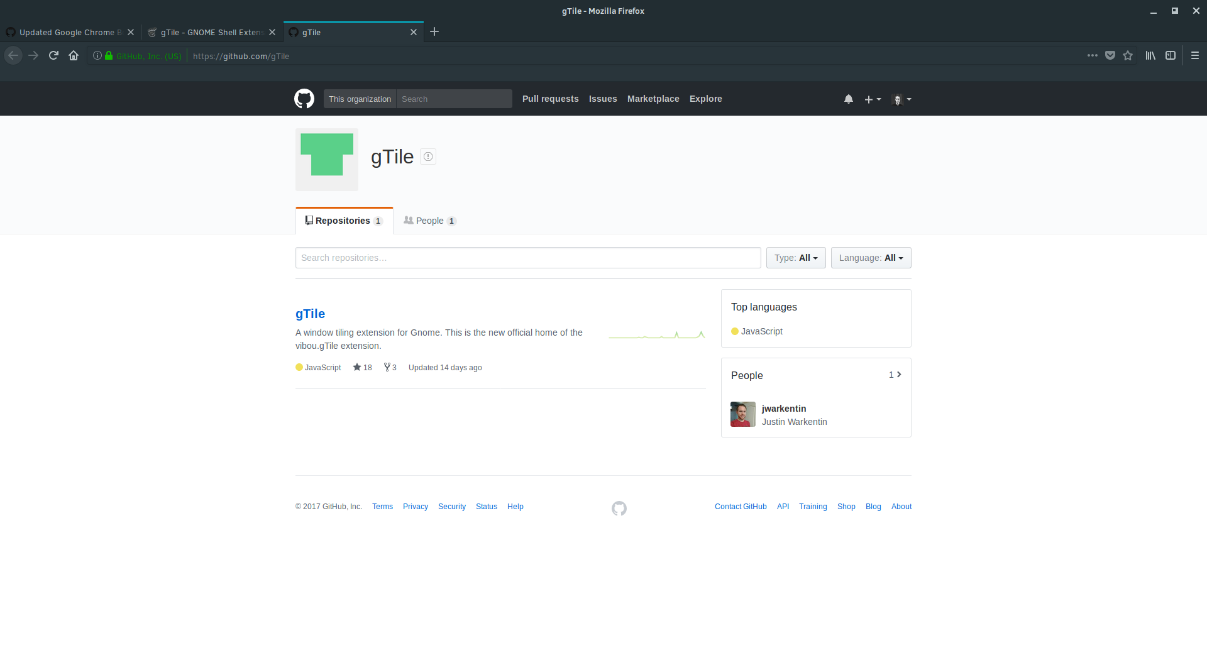
Task: Close the gTile GNOME Shell Extensions tab
Action: [272, 32]
